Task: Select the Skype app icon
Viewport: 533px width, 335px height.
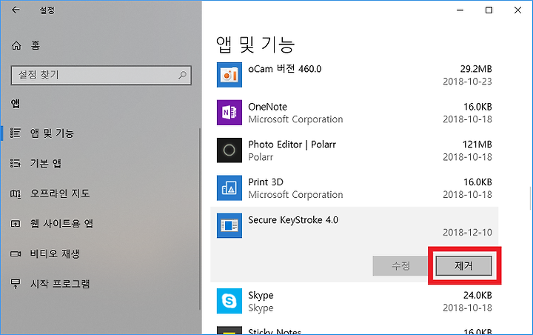Action: pyautogui.click(x=229, y=301)
